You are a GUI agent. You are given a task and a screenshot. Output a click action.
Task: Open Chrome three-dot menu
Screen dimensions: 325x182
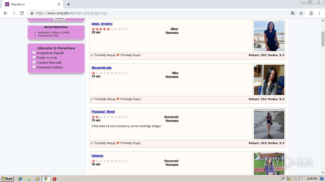[x=320, y=13]
